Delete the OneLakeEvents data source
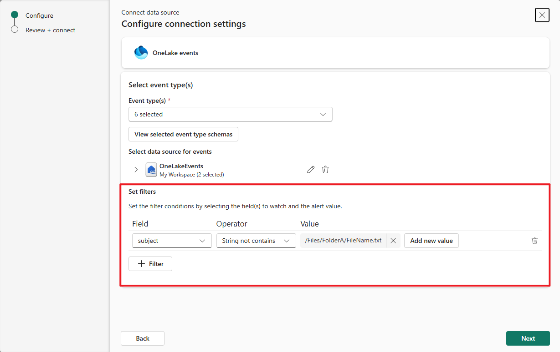The height and width of the screenshot is (352, 560). coord(325,169)
